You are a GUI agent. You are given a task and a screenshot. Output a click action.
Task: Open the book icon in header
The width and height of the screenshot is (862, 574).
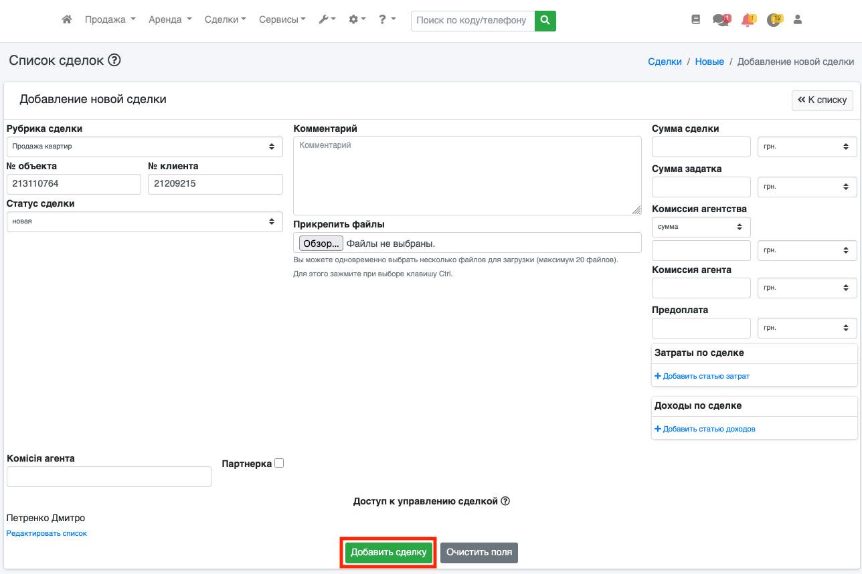coord(695,20)
